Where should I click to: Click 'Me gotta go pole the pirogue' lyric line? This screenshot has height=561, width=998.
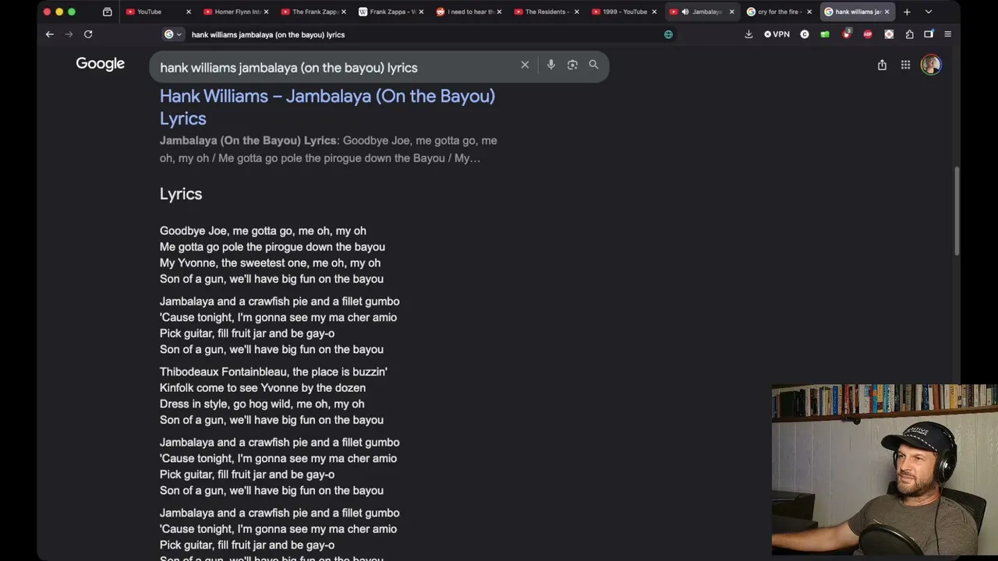pyautogui.click(x=272, y=247)
